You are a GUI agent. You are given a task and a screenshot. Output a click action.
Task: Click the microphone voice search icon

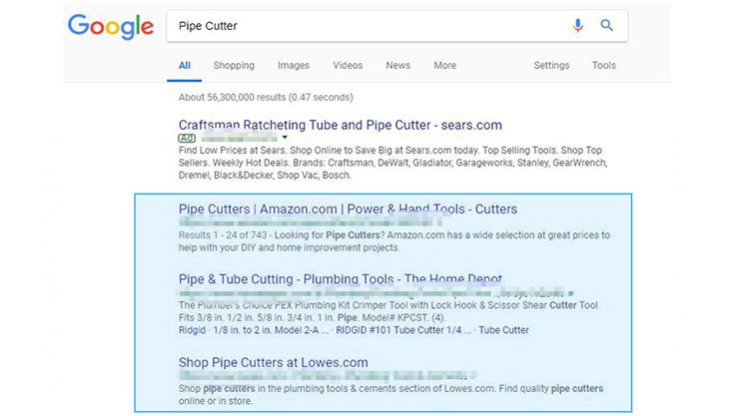tap(578, 26)
